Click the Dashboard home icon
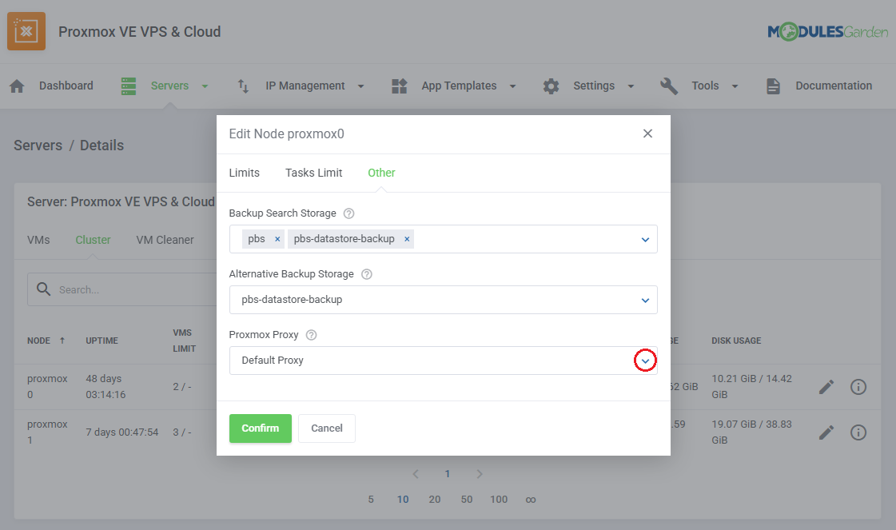The image size is (896, 530). (x=18, y=86)
